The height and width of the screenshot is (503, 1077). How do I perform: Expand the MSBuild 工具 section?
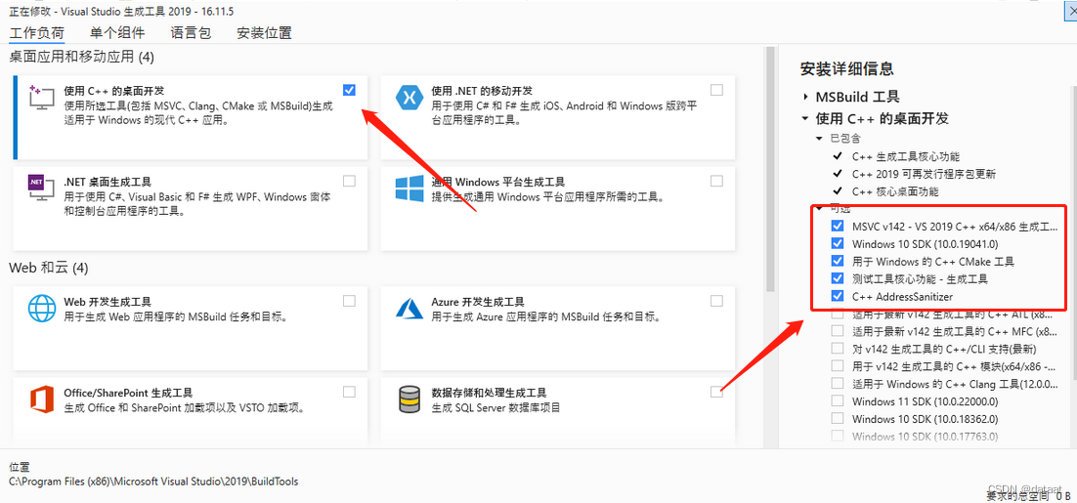tap(805, 97)
